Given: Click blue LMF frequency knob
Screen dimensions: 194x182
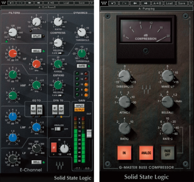Looking at the screenshot, I should coord(36,127).
